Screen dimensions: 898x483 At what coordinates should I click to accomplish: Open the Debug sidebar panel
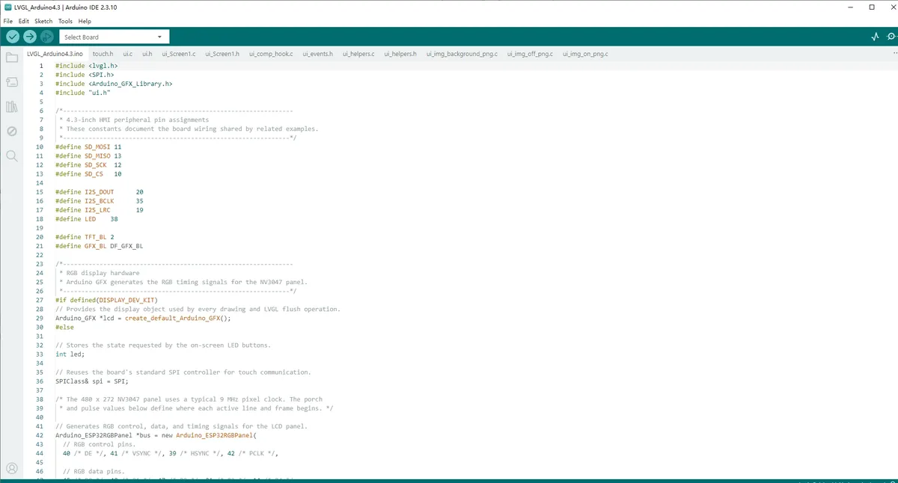click(12, 132)
